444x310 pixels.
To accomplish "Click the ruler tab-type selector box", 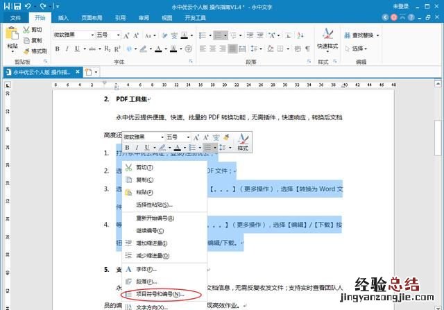I will coord(8,85).
